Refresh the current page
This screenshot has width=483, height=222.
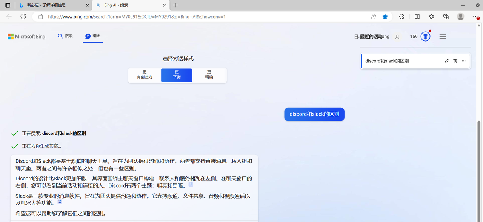(23, 17)
